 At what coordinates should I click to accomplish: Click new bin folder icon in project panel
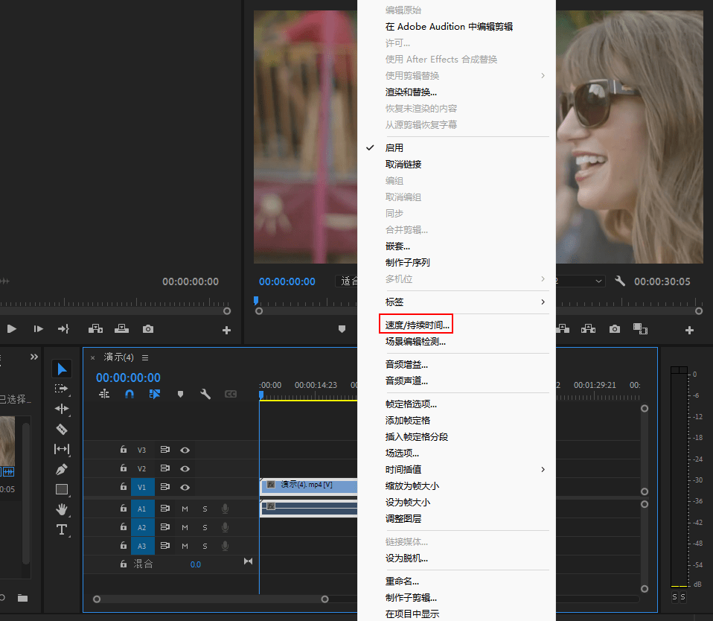pos(23,598)
